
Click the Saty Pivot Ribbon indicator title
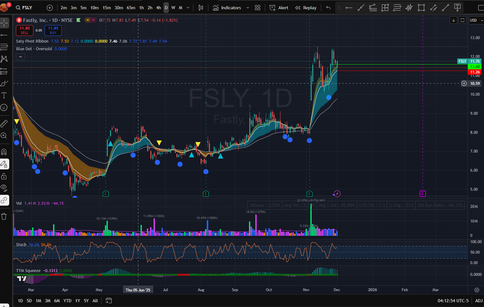(32, 41)
